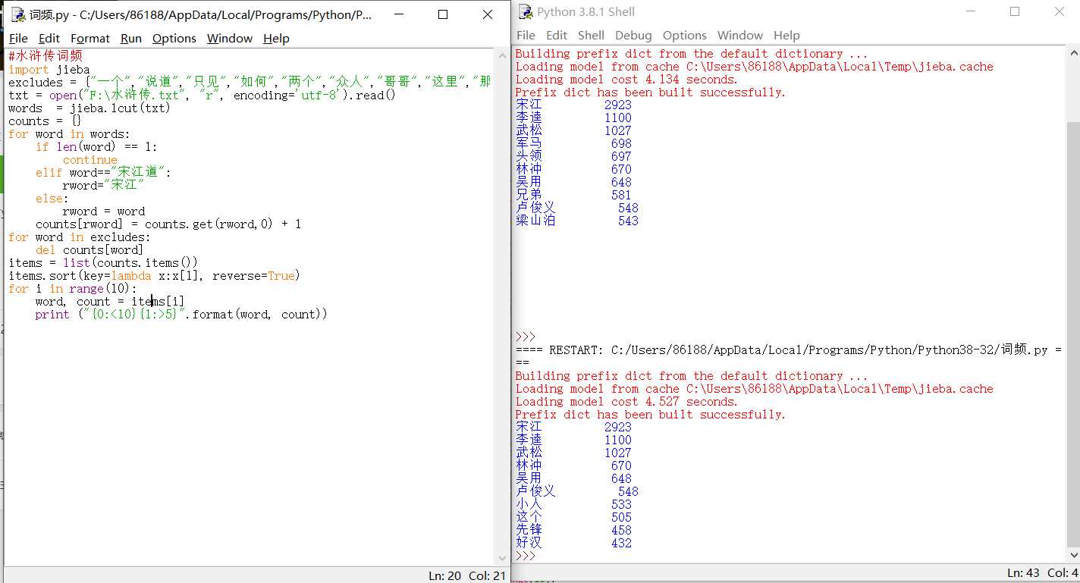This screenshot has height=583, width=1080.
Task: Click the 'counts = {}' line
Action: click(x=45, y=121)
